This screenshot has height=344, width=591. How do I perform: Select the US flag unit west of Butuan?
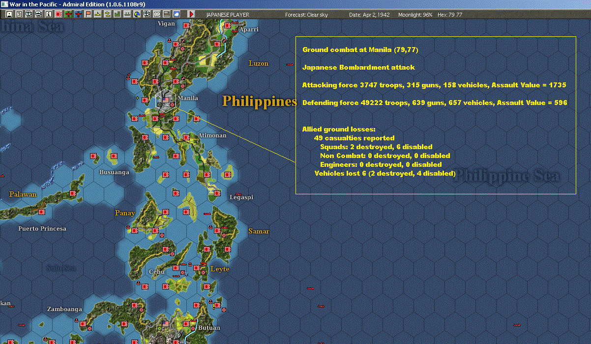pos(166,324)
